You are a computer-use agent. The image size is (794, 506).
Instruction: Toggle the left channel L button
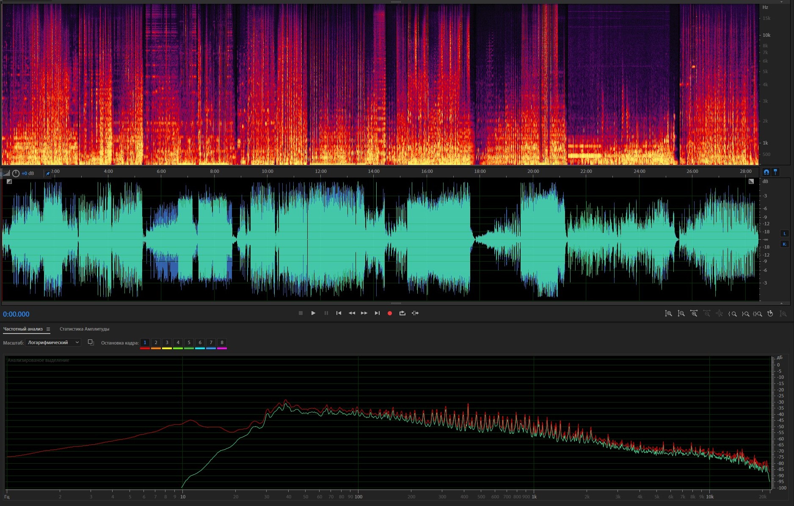[x=784, y=234]
